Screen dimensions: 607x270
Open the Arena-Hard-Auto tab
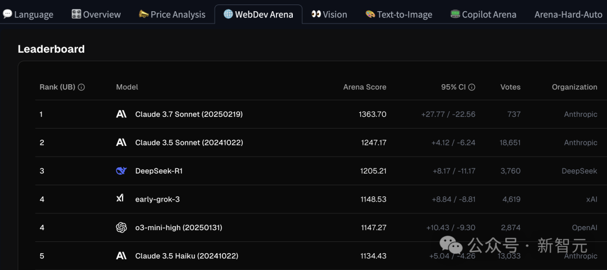pyautogui.click(x=568, y=15)
